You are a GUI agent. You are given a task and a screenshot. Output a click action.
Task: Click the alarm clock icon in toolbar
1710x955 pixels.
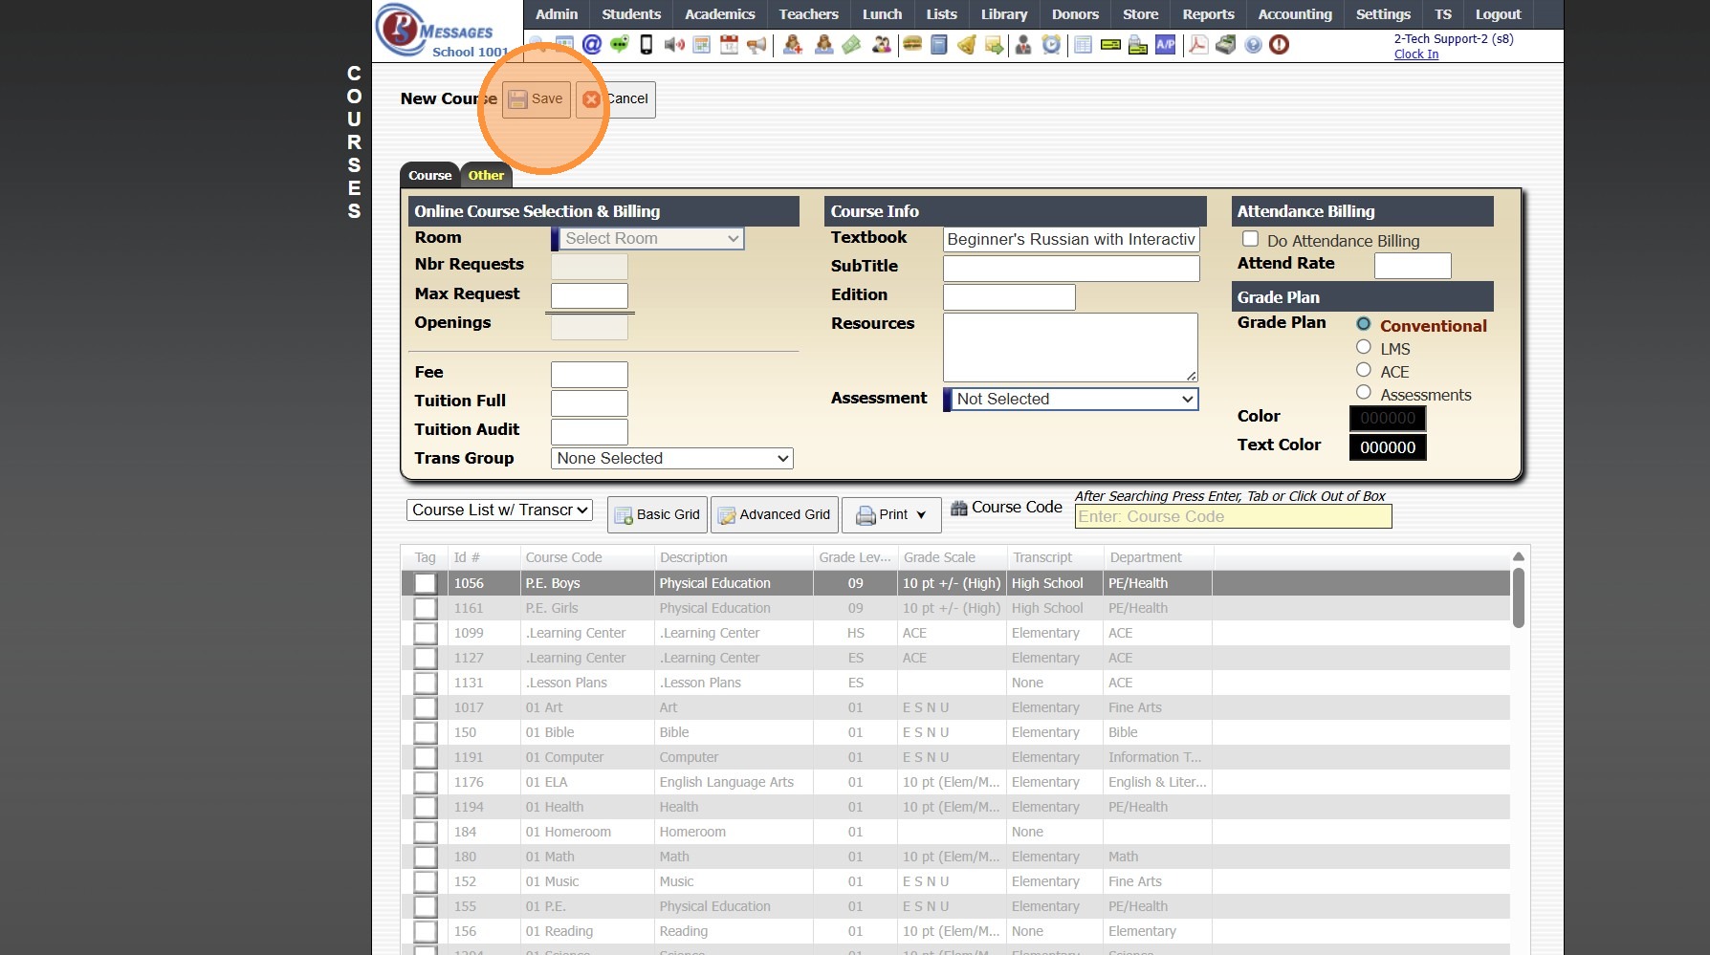pyautogui.click(x=1051, y=44)
